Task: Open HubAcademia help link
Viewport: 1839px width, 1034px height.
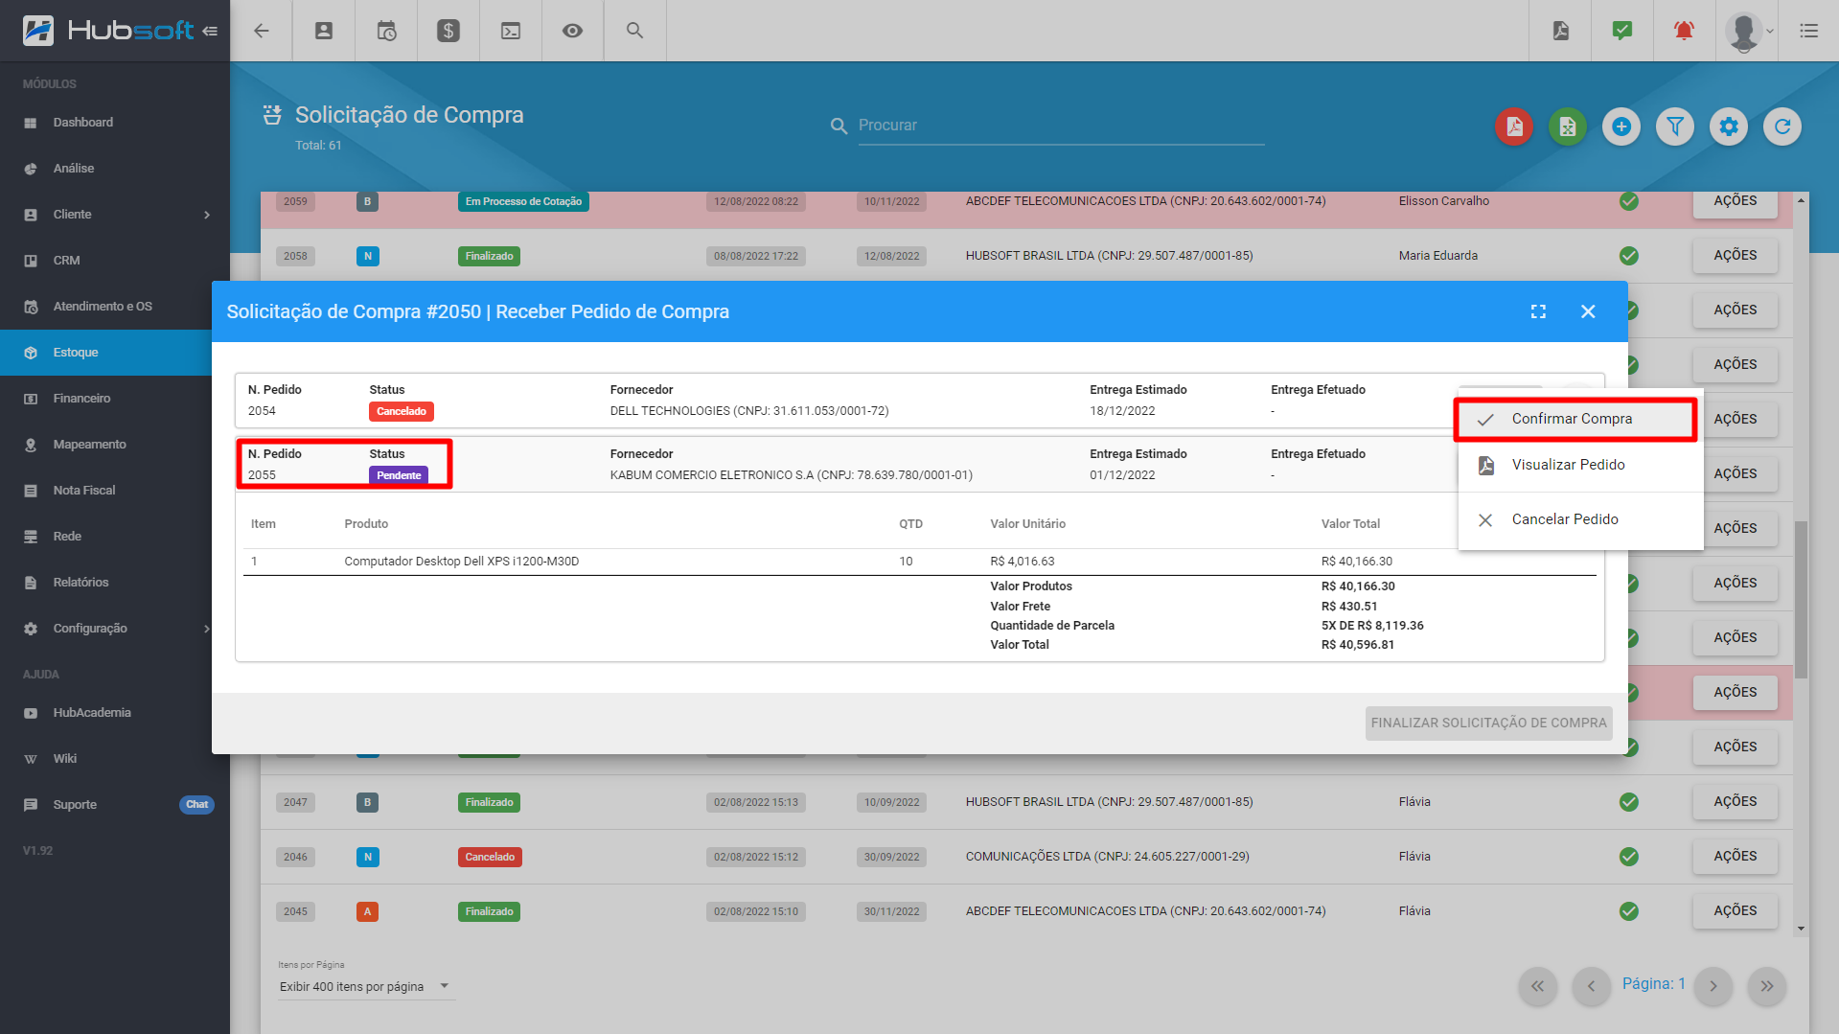Action: click(x=105, y=713)
